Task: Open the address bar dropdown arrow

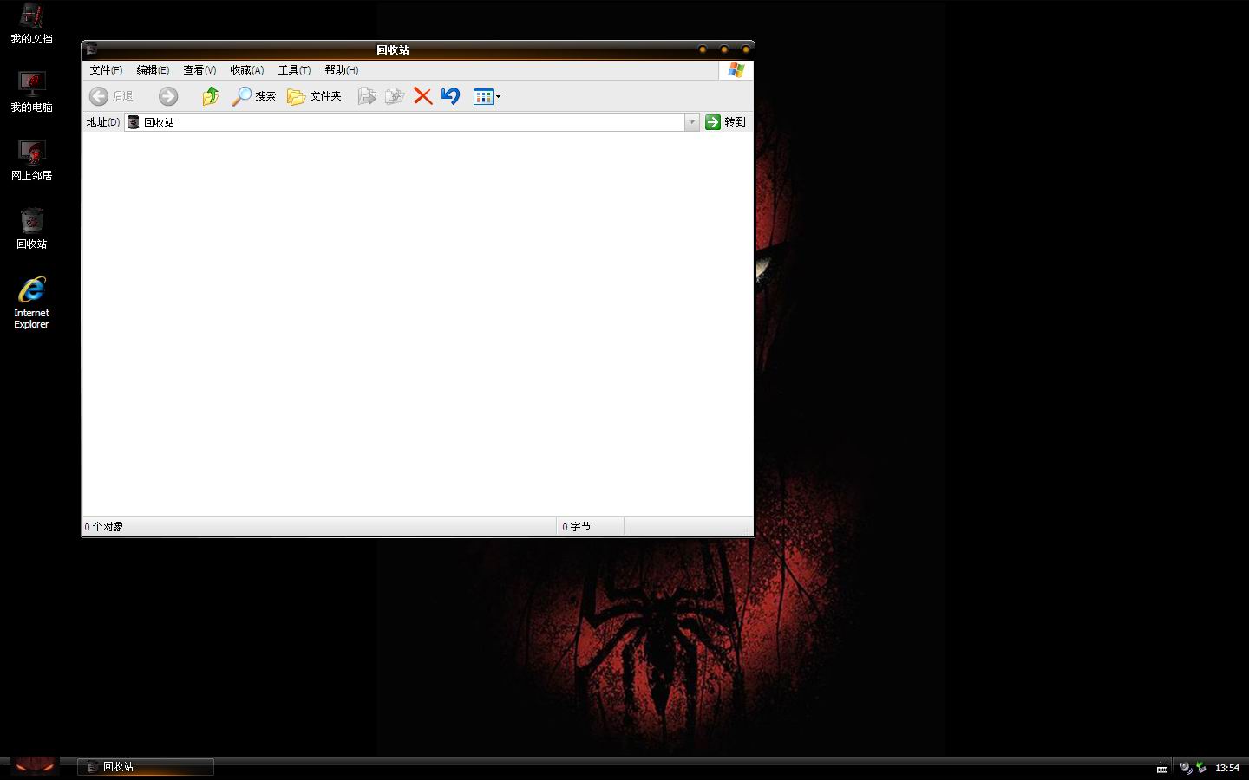Action: [692, 122]
